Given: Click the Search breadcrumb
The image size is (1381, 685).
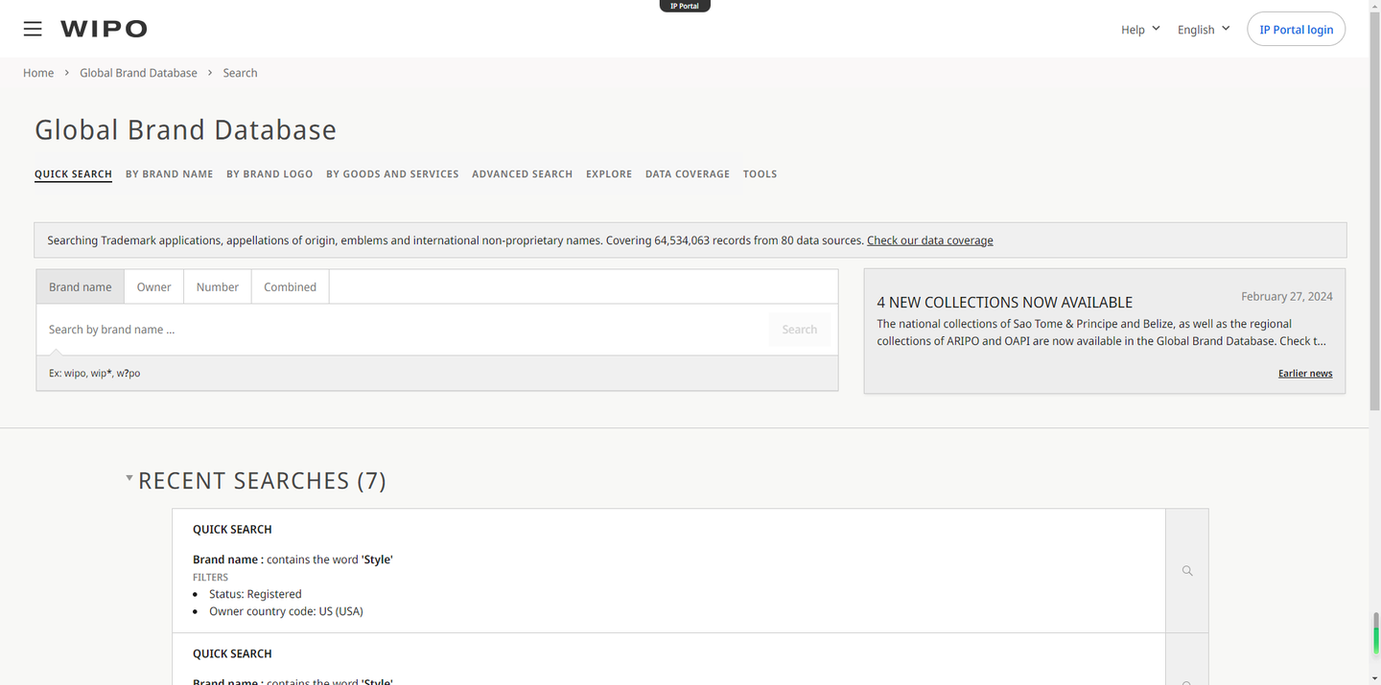Looking at the screenshot, I should pyautogui.click(x=240, y=73).
